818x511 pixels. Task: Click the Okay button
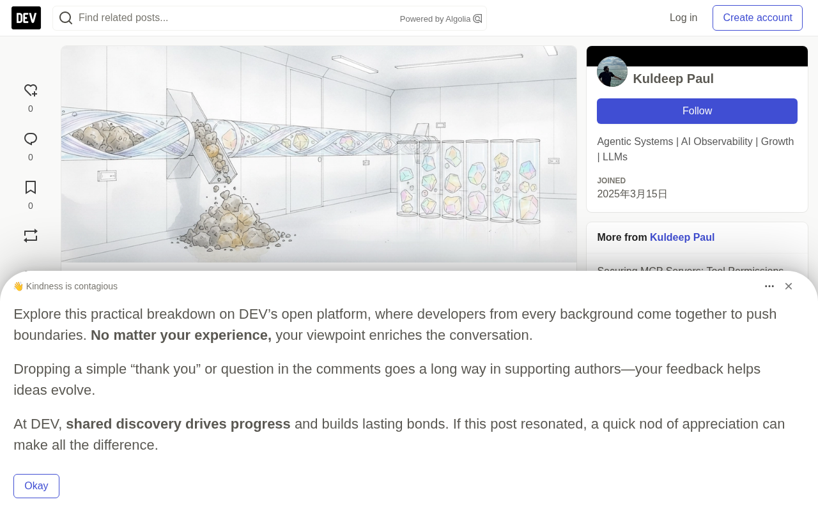click(x=36, y=486)
